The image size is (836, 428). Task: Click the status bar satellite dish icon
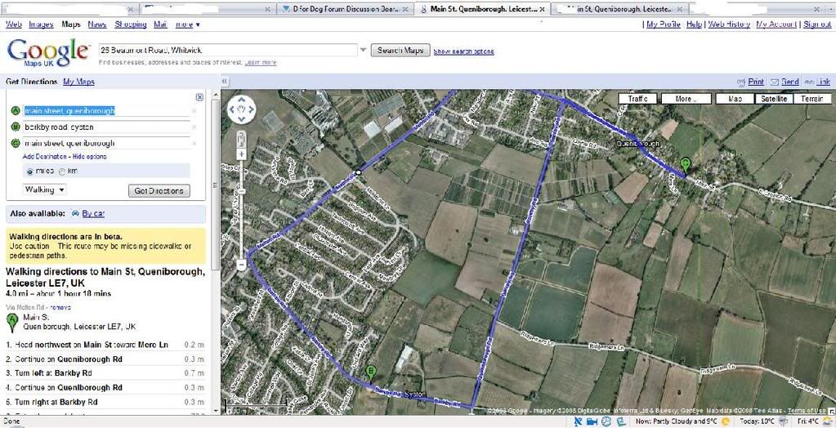click(x=579, y=421)
